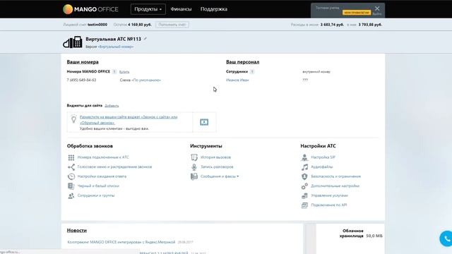Click the Пополнить счет button
Screen dimensions: 452x254
pos(172,25)
